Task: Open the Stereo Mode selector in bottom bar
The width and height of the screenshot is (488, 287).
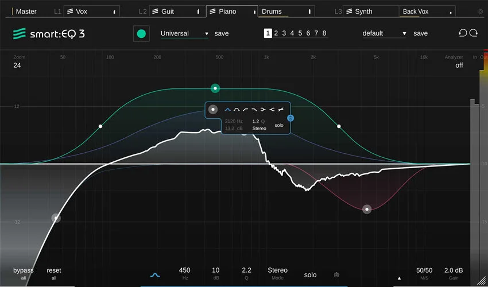Action: click(278, 273)
